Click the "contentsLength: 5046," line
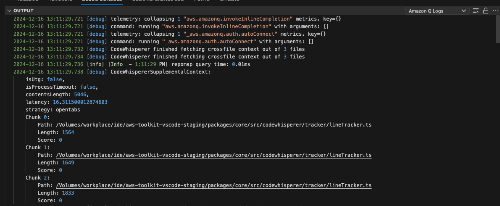The image size is (500, 206). pyautogui.click(x=57, y=95)
